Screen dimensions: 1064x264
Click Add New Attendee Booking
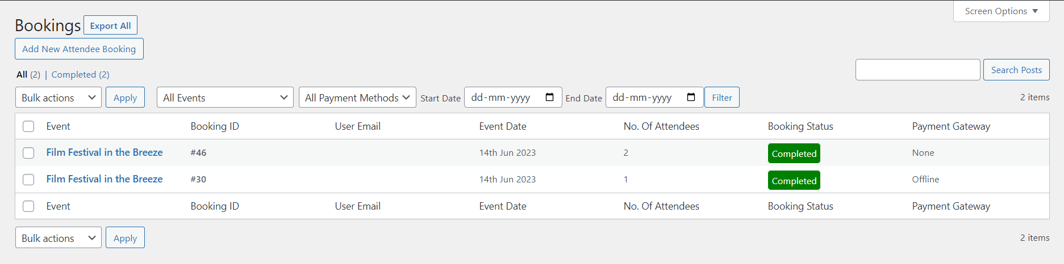[x=79, y=49]
